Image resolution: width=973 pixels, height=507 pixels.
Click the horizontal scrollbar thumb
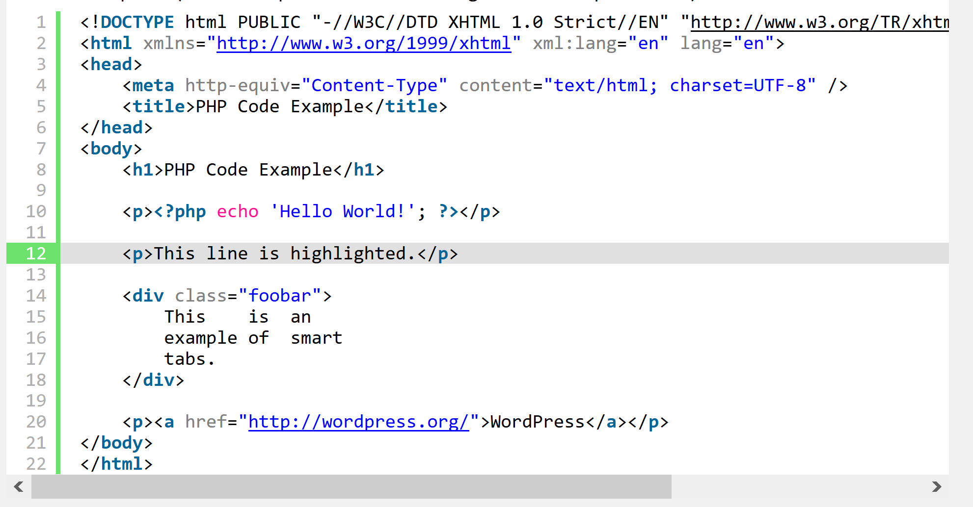coord(351,486)
